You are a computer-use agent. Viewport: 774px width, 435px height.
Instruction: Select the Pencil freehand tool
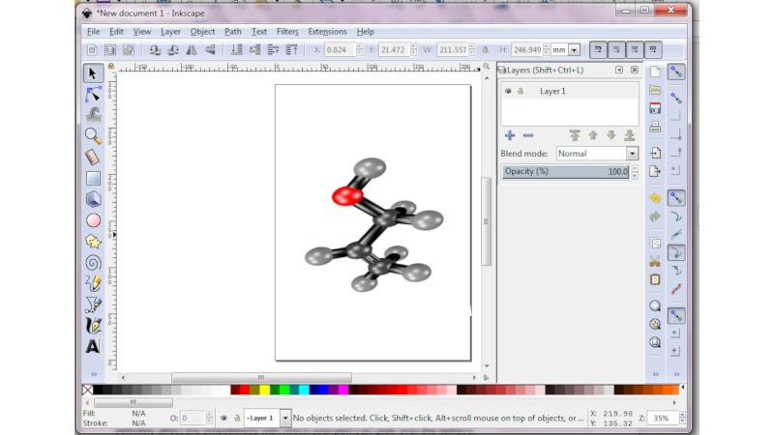coord(93,283)
